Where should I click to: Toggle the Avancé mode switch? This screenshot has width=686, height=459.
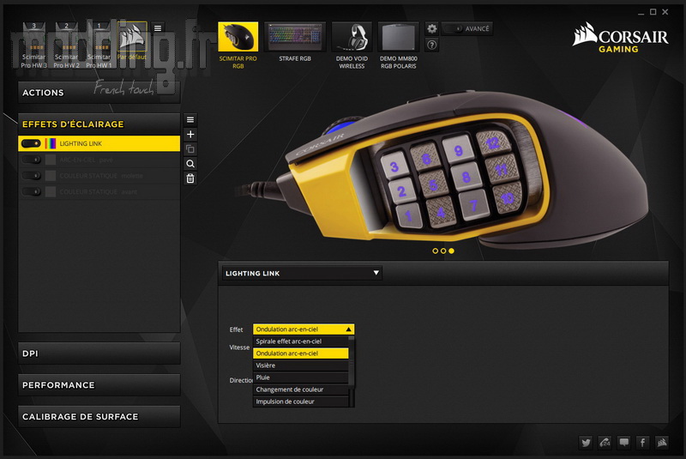(x=455, y=29)
